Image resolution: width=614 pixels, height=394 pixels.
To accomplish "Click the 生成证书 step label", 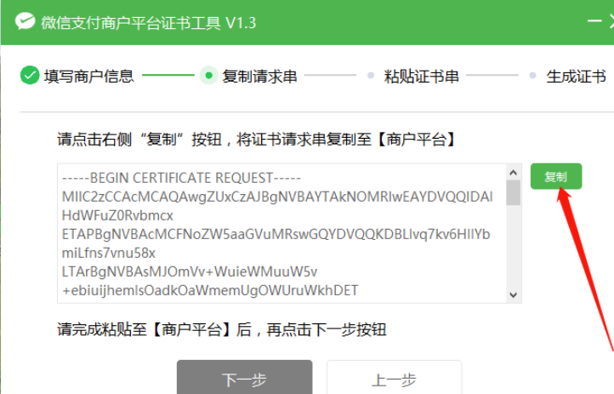I will pyautogui.click(x=576, y=76).
